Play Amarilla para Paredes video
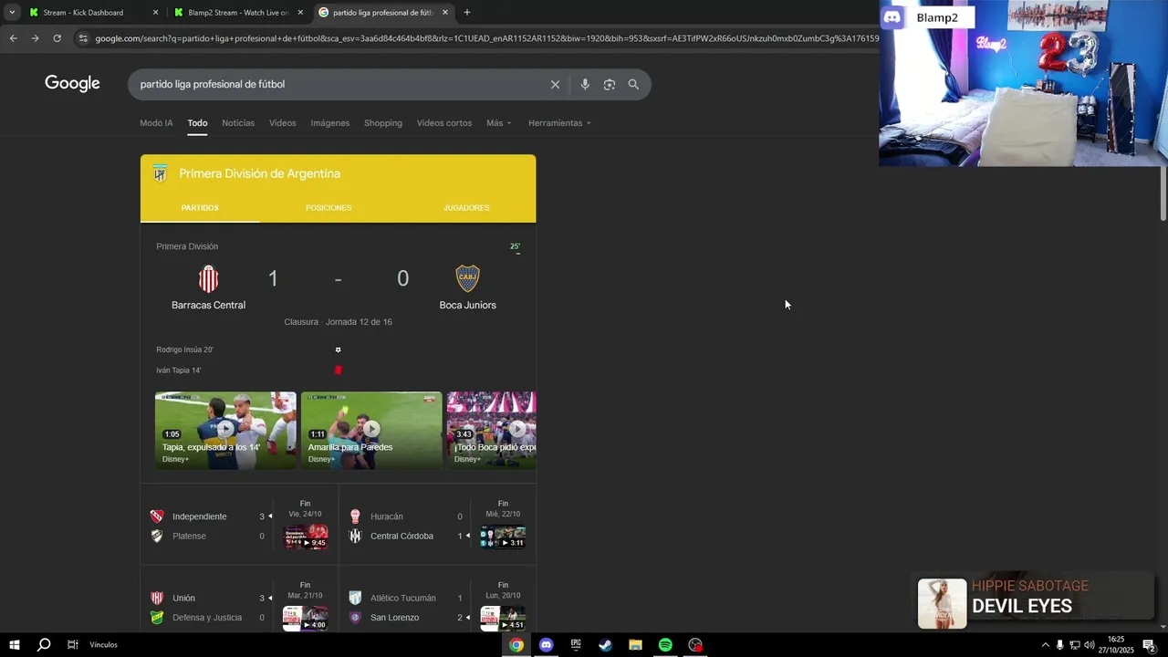The image size is (1168, 657). pos(371,430)
